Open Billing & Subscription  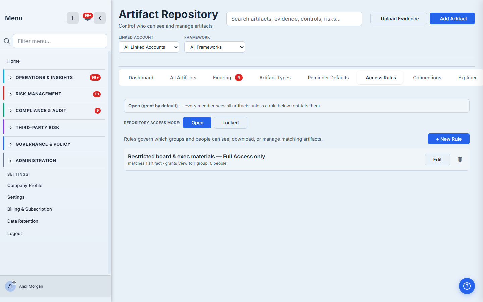[x=30, y=209]
